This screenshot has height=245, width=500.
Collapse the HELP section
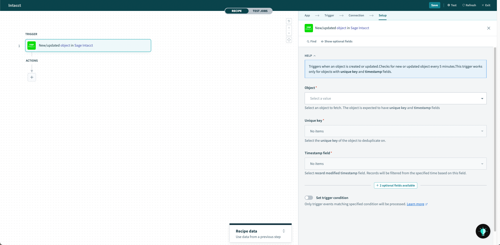point(310,56)
